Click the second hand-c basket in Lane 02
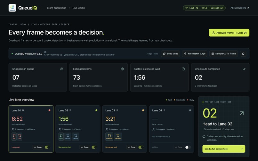This screenshot has height=161, width=258. point(76,136)
